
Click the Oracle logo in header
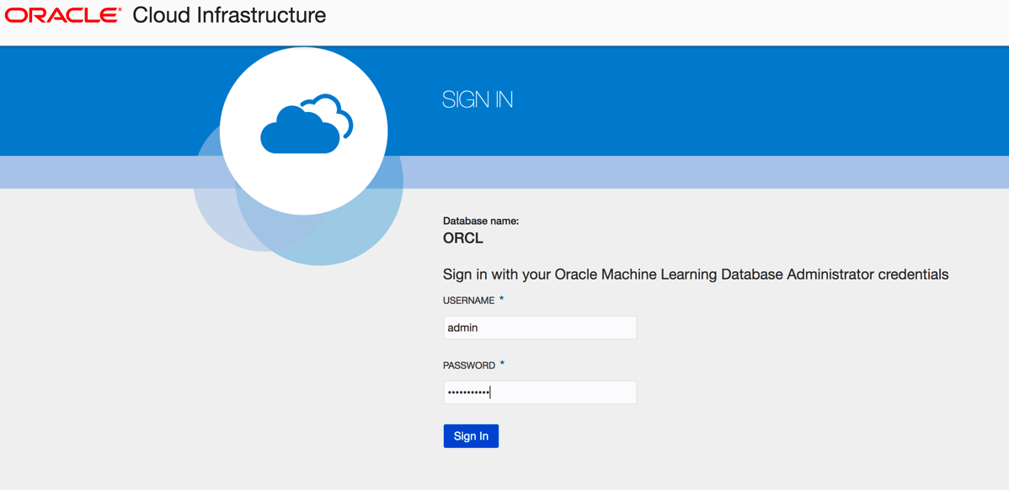(63, 16)
